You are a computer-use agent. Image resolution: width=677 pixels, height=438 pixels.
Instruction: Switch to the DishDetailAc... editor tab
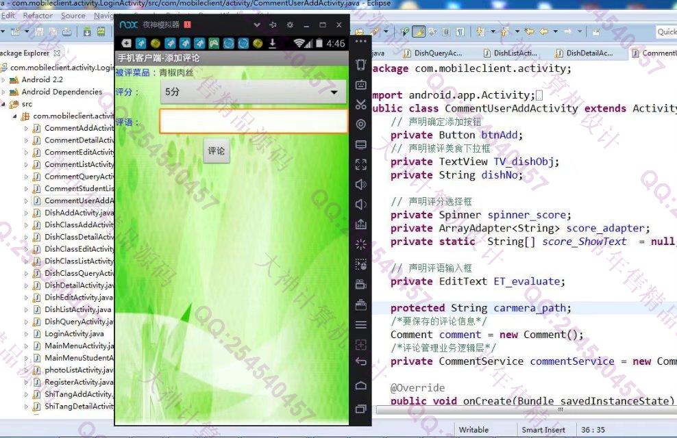pyautogui.click(x=584, y=53)
